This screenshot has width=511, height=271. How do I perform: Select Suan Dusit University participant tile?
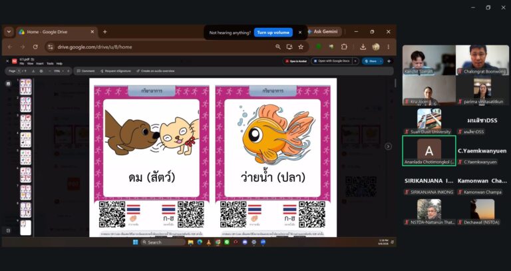[429, 121]
